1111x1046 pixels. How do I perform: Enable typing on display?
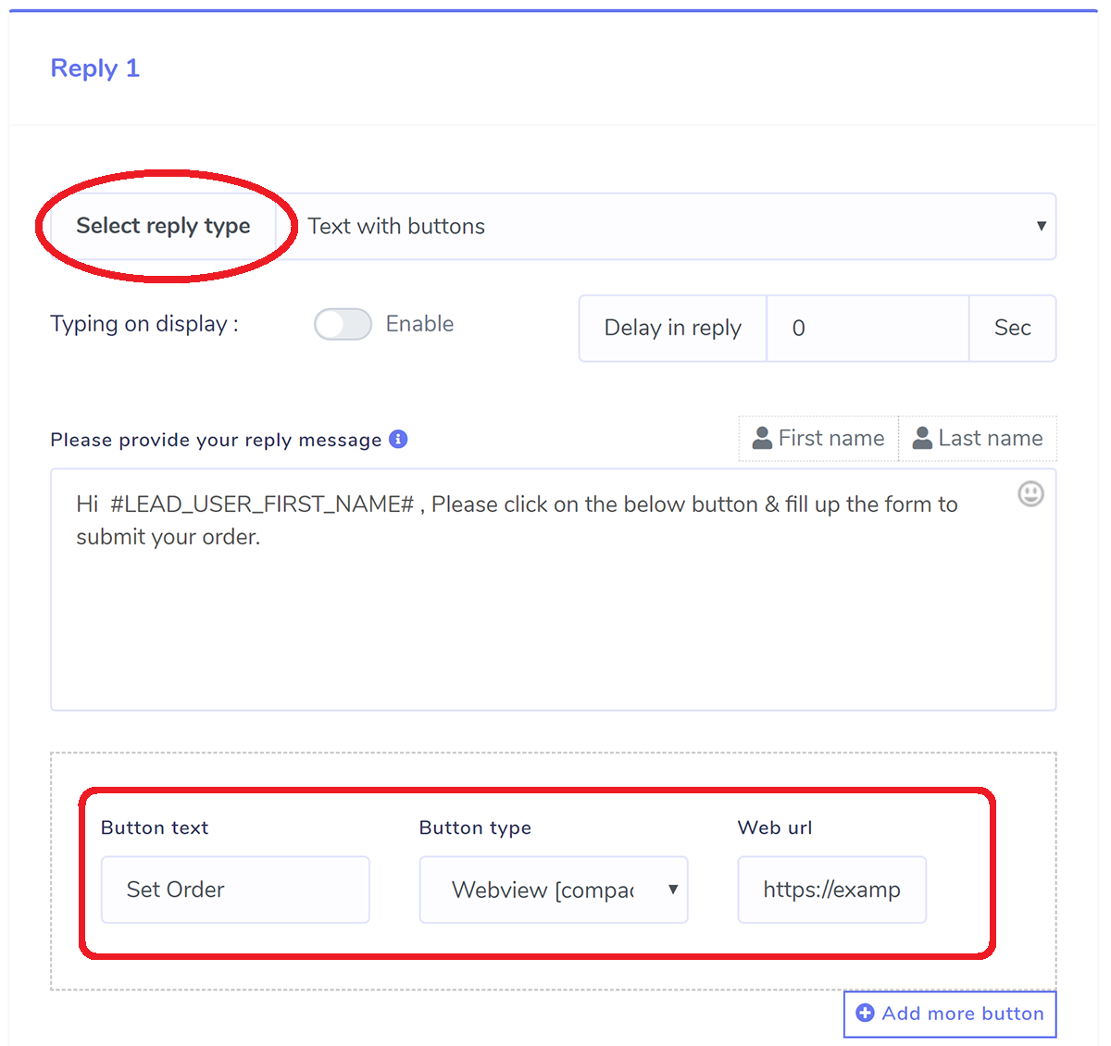point(343,324)
